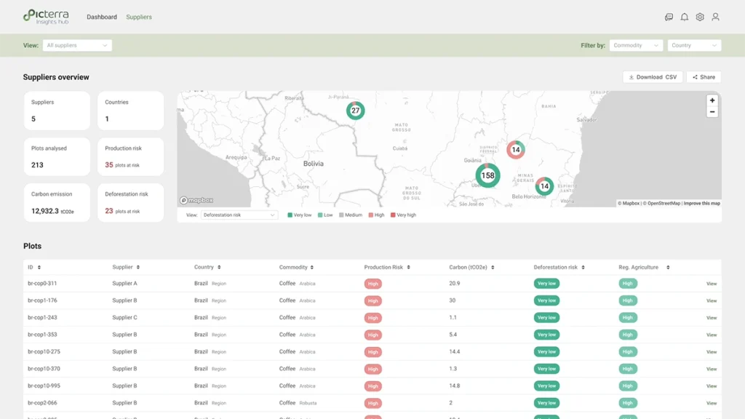
Task: Open the All suppliers view dropdown
Action: coord(77,46)
